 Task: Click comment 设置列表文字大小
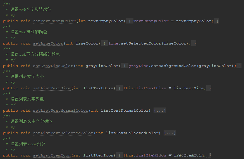coord(27,77)
